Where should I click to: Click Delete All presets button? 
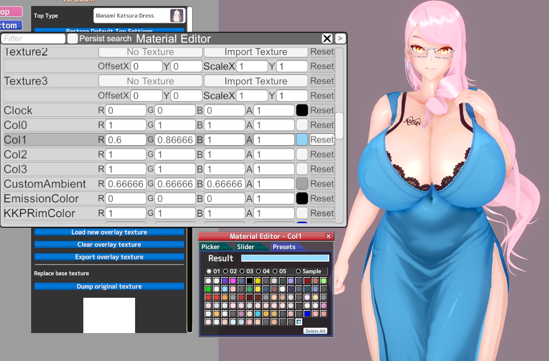click(315, 331)
